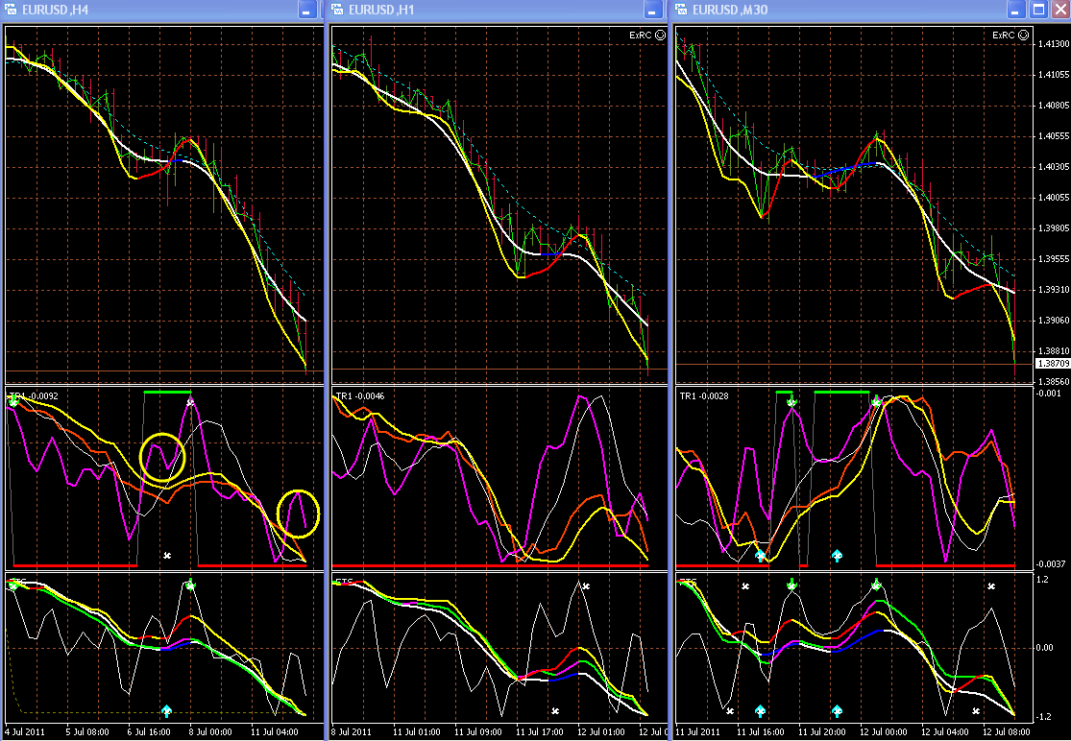Click the TR1 -0.0046 indicator label
Viewport: 1071px width, 741px height.
(360, 395)
